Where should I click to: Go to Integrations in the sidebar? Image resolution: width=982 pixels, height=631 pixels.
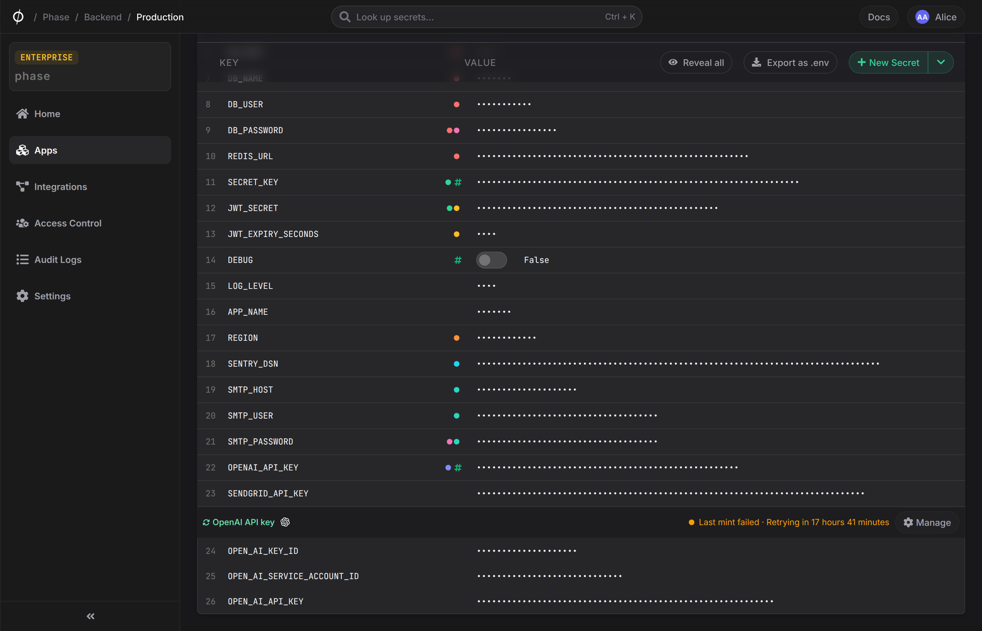pos(90,186)
